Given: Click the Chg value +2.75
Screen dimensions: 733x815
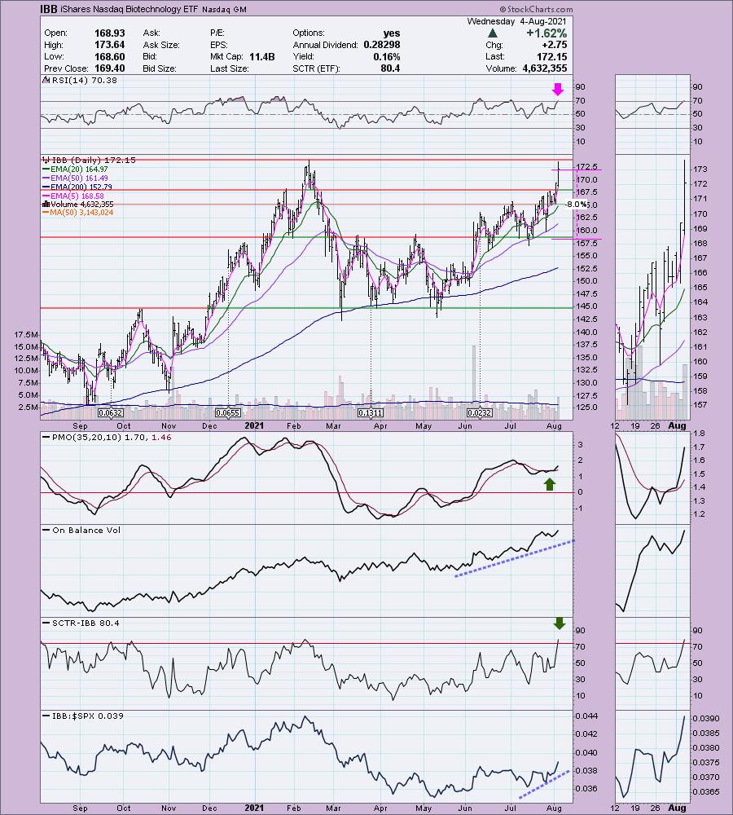Looking at the screenshot, I should (555, 45).
